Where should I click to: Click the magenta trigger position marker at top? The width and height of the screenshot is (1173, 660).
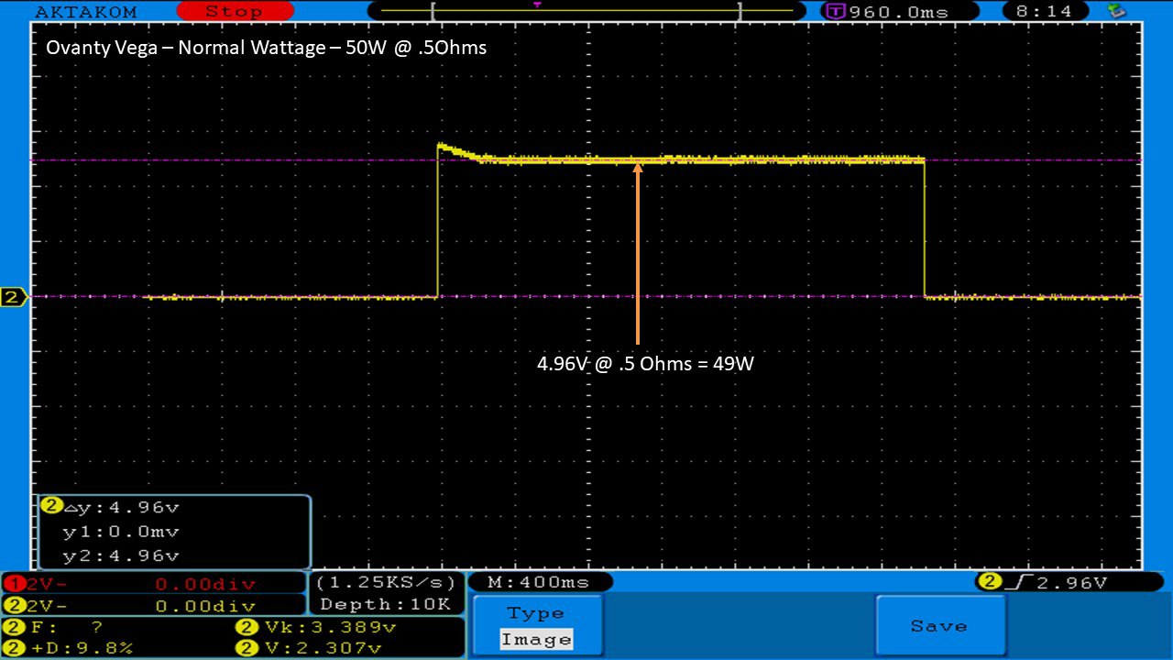[x=537, y=5]
